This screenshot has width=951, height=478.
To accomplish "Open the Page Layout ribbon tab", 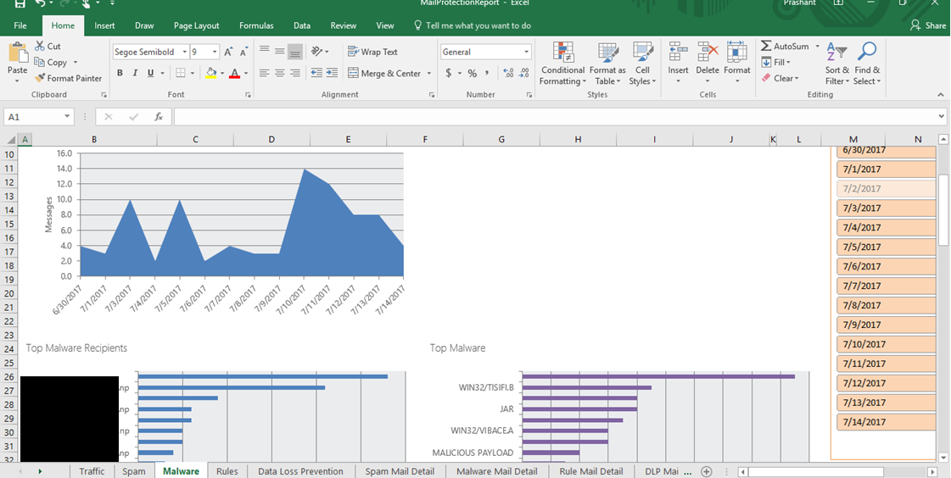I will click(196, 25).
